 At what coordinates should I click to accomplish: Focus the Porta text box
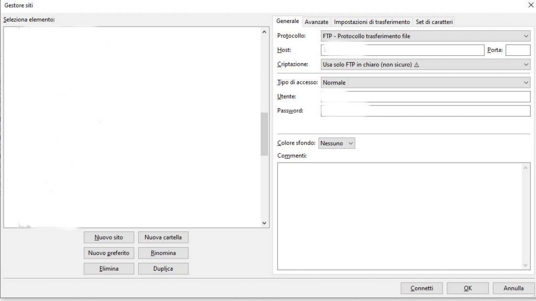click(518, 50)
